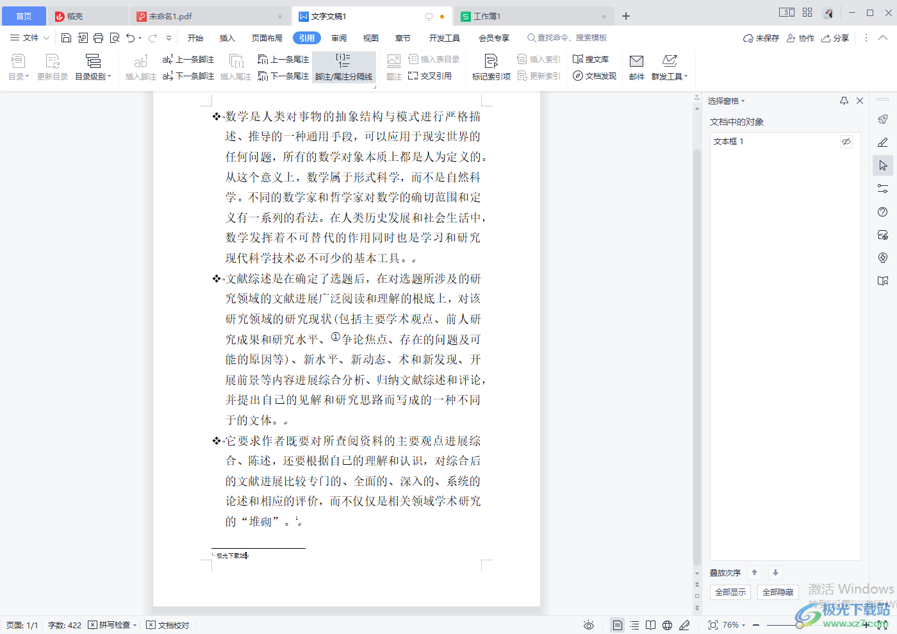This screenshot has width=897, height=634.
Task: Click the pen style icon in sidebar
Action: pos(883,142)
